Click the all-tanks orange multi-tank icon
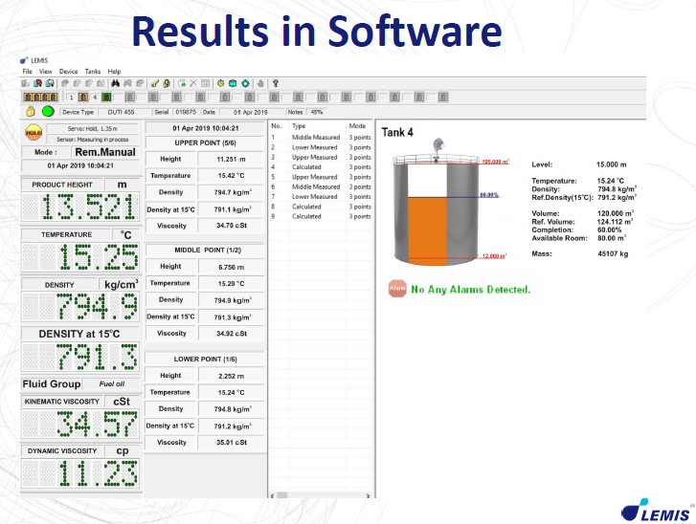 click(41, 98)
